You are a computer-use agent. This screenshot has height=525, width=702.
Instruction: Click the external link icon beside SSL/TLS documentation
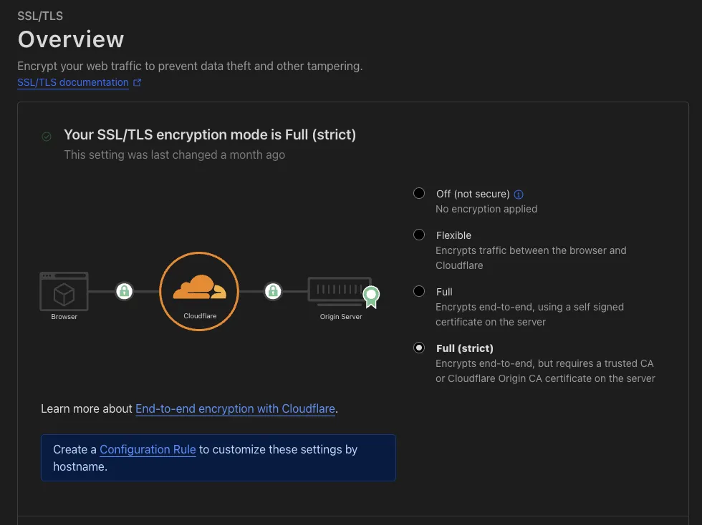[x=138, y=82]
